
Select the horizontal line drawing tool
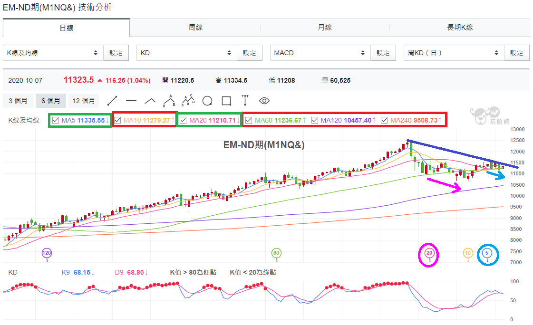131,101
